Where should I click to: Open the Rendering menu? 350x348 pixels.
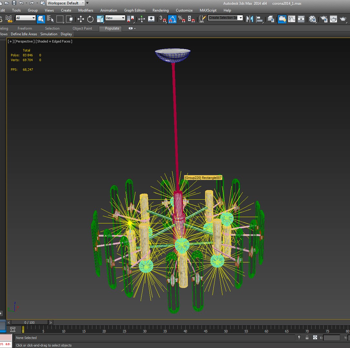(161, 10)
